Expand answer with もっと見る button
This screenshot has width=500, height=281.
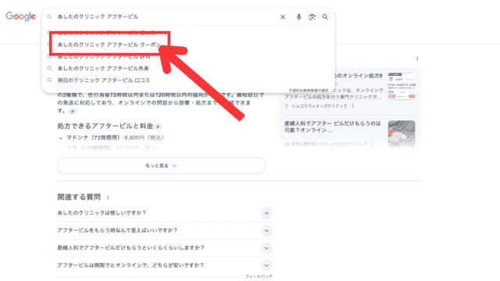click(162, 165)
